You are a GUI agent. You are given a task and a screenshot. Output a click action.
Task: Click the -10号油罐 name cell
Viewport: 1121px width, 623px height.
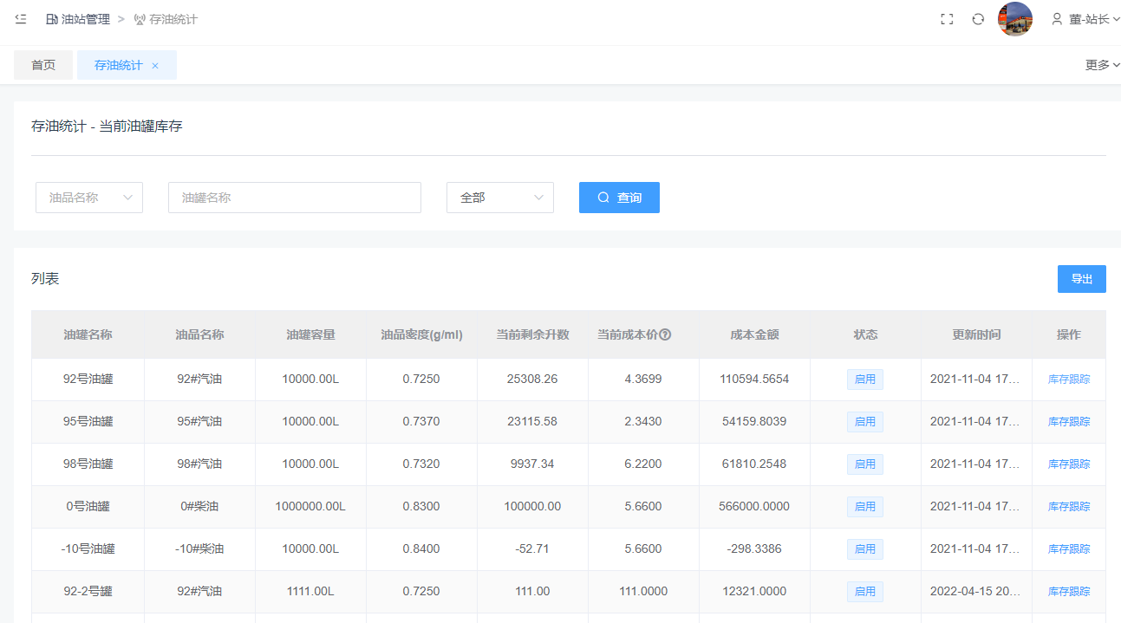point(88,549)
